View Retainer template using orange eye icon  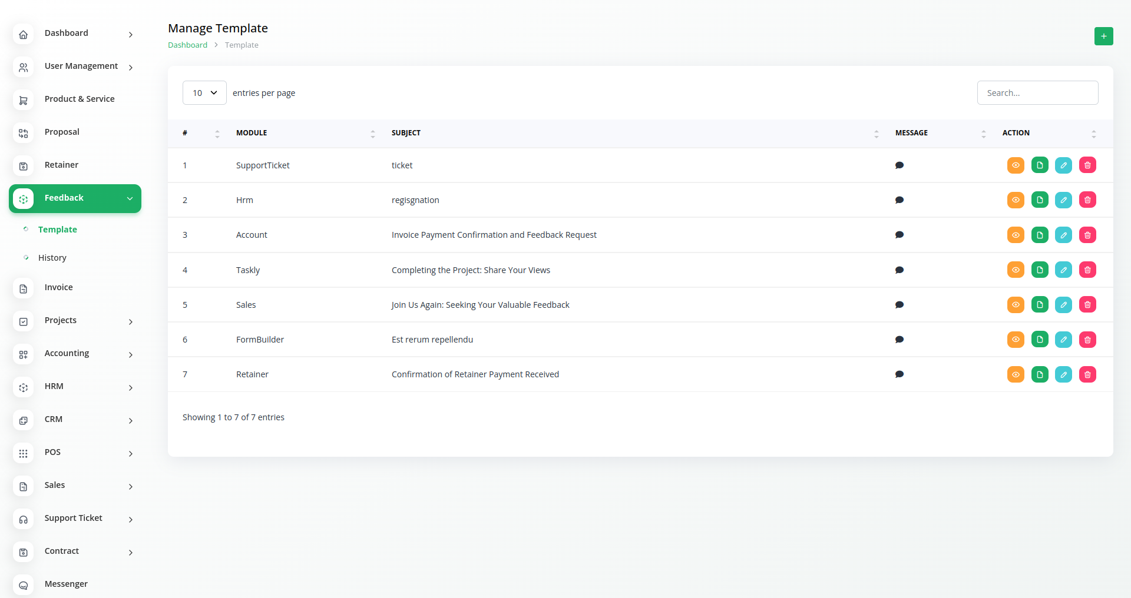pyautogui.click(x=1016, y=374)
